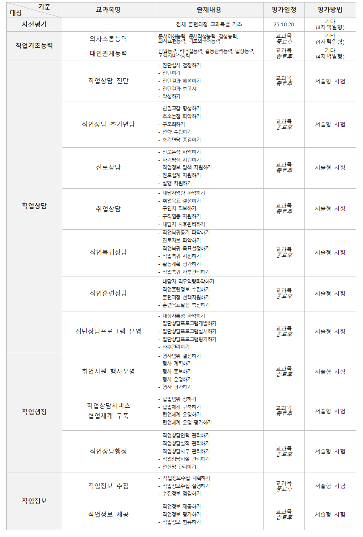Click the 평가방법 header cell
363x537 pixels.
[x=330, y=10]
